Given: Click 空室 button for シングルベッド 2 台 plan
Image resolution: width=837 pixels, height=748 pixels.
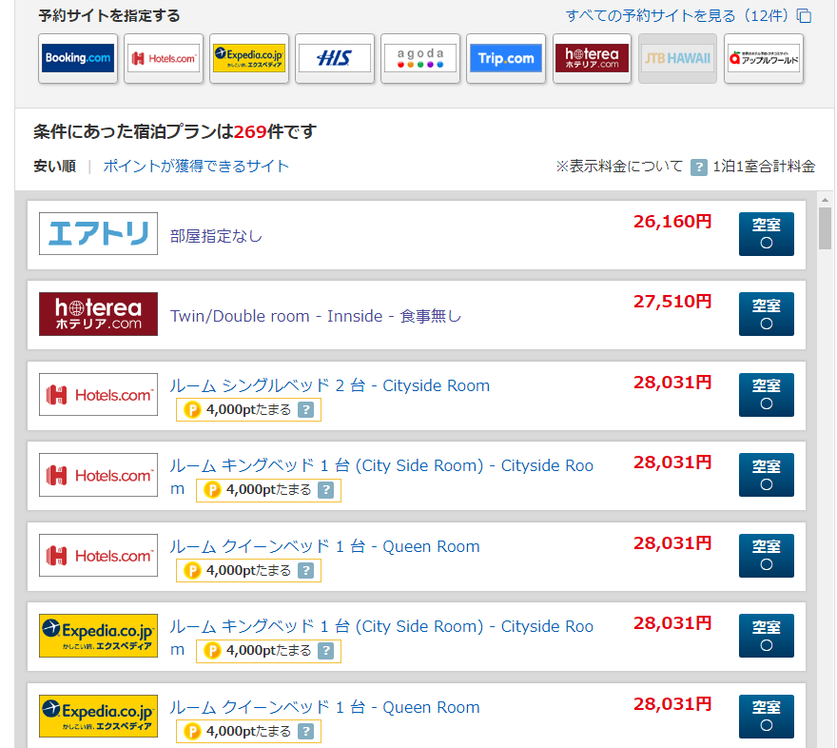Looking at the screenshot, I should pyautogui.click(x=766, y=395).
